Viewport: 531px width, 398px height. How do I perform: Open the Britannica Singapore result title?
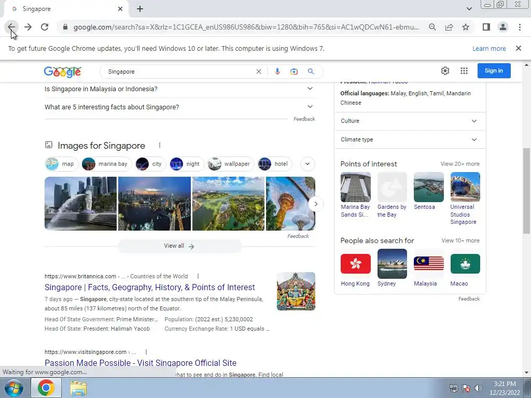coord(150,287)
